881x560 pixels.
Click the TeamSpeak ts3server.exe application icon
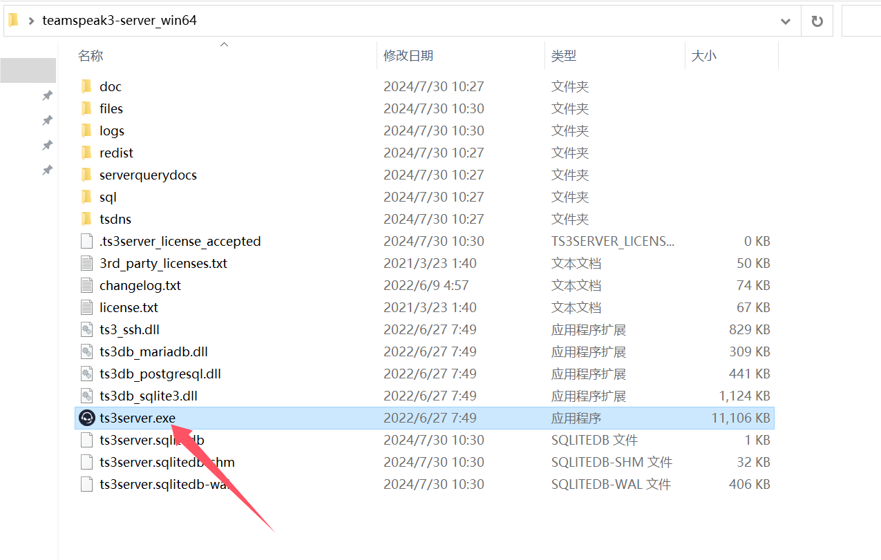[87, 418]
